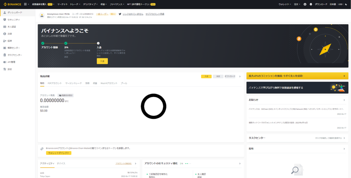Switch to デバイス tab

coord(61,164)
